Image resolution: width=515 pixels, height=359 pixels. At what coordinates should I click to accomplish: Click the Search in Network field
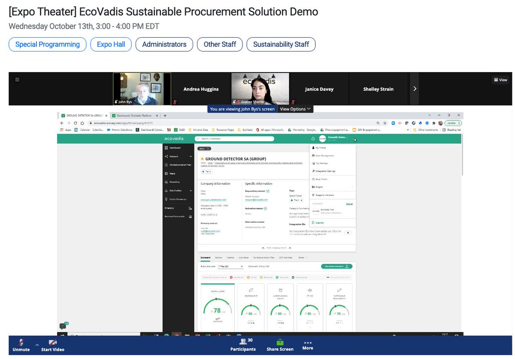tap(234, 139)
